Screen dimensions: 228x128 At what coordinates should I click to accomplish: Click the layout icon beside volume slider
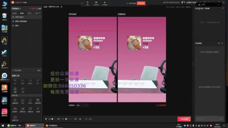click(80, 119)
